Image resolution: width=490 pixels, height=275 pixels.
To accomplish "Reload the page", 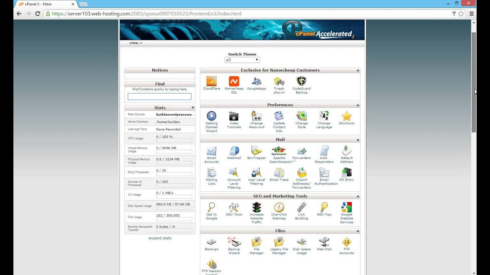I will coord(38,14).
